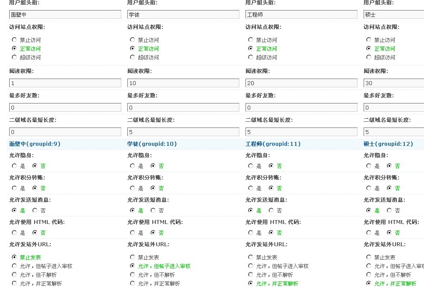424x289 pixels.
Task: Select 禁止发表 for 学徒 group
Action: tap(132, 257)
